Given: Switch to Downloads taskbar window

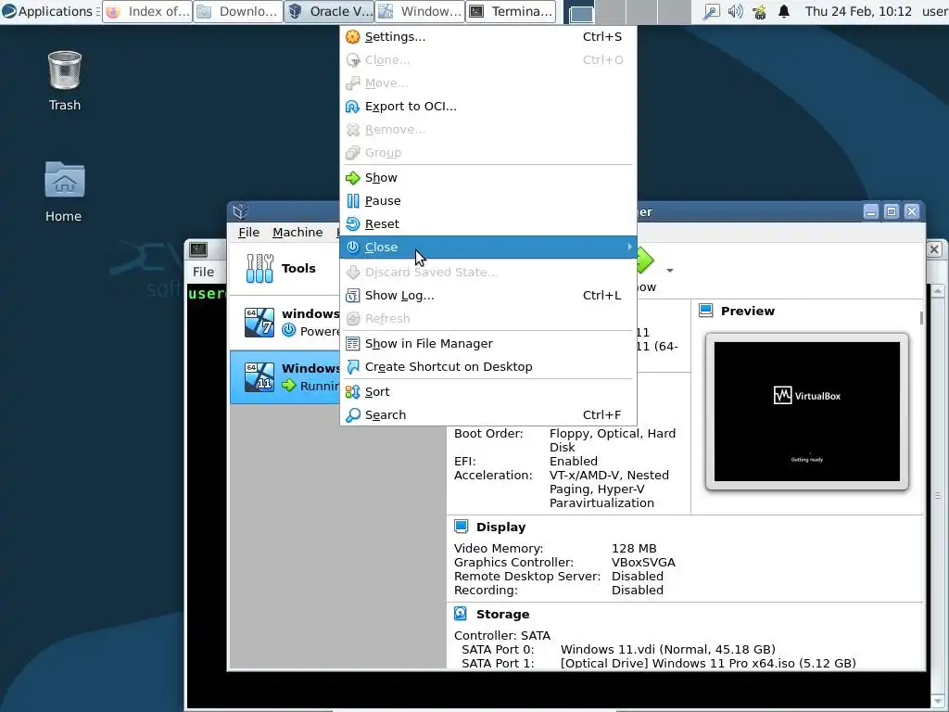Looking at the screenshot, I should click(238, 11).
